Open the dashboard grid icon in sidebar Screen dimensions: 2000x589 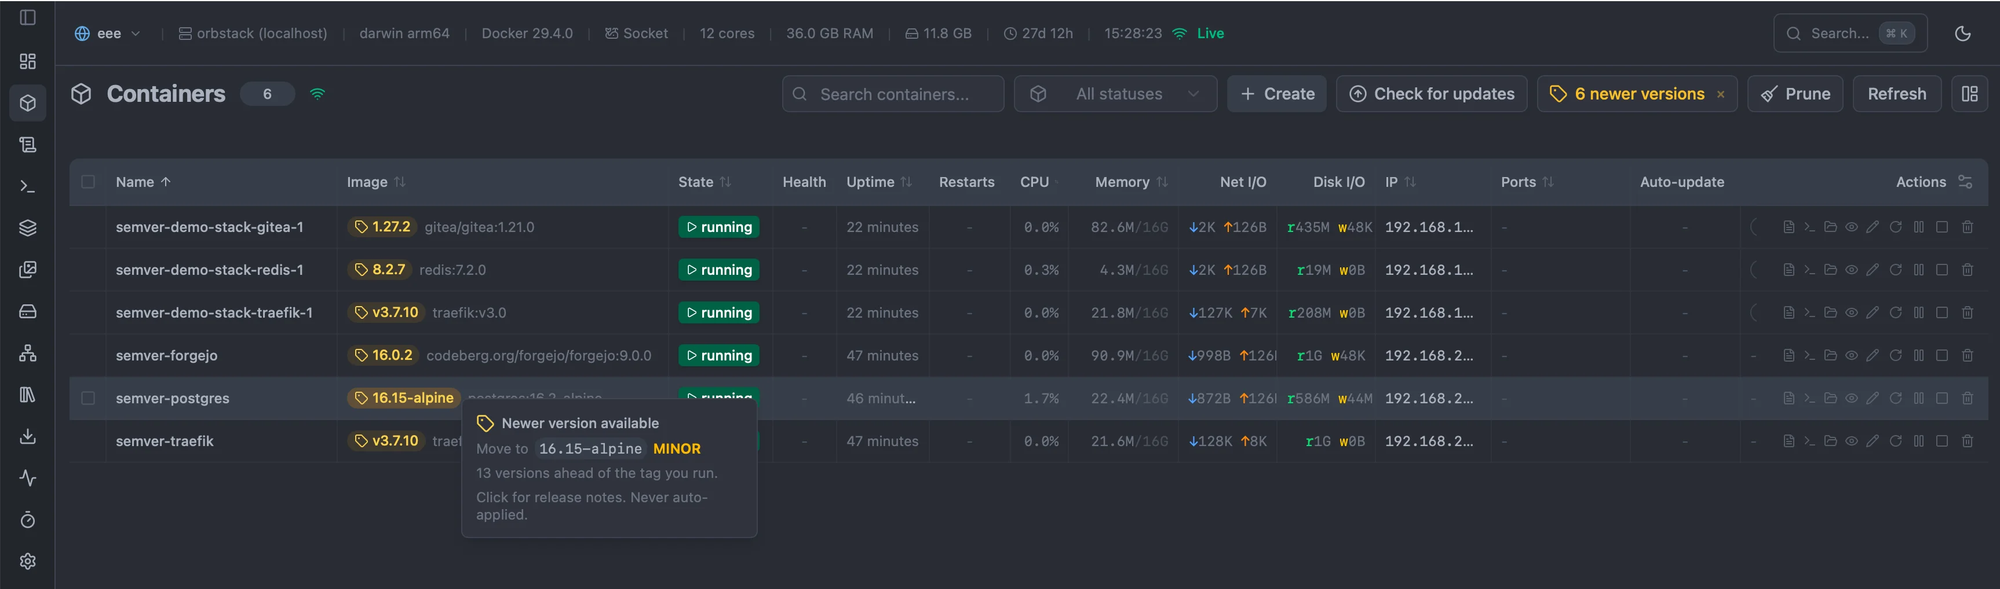pyautogui.click(x=27, y=61)
